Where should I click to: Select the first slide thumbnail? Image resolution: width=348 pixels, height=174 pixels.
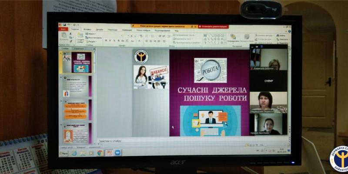point(77,62)
